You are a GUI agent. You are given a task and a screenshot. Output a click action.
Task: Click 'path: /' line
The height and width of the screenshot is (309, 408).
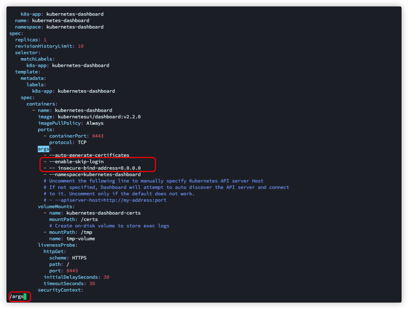[59, 264]
